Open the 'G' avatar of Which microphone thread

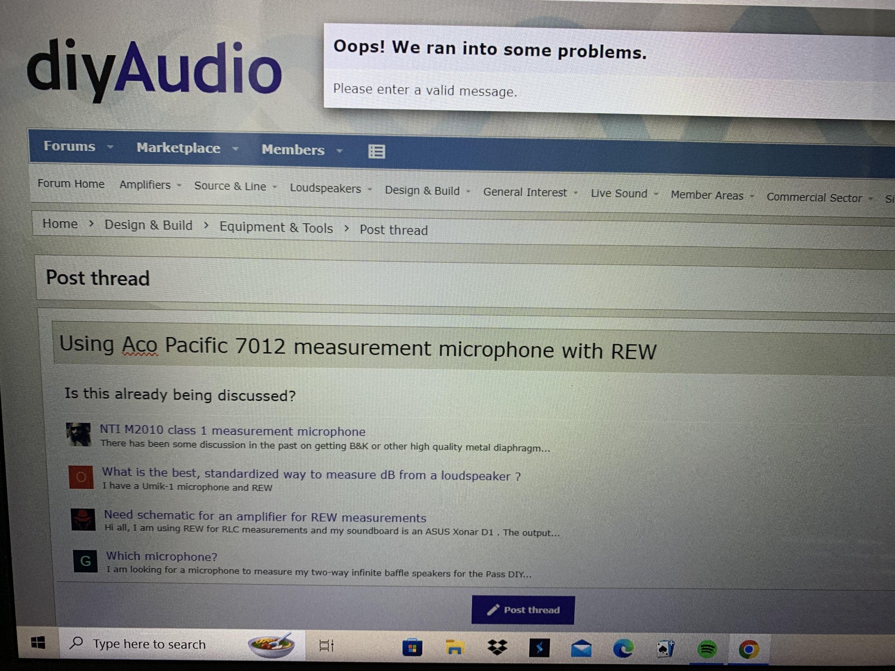pyautogui.click(x=85, y=561)
